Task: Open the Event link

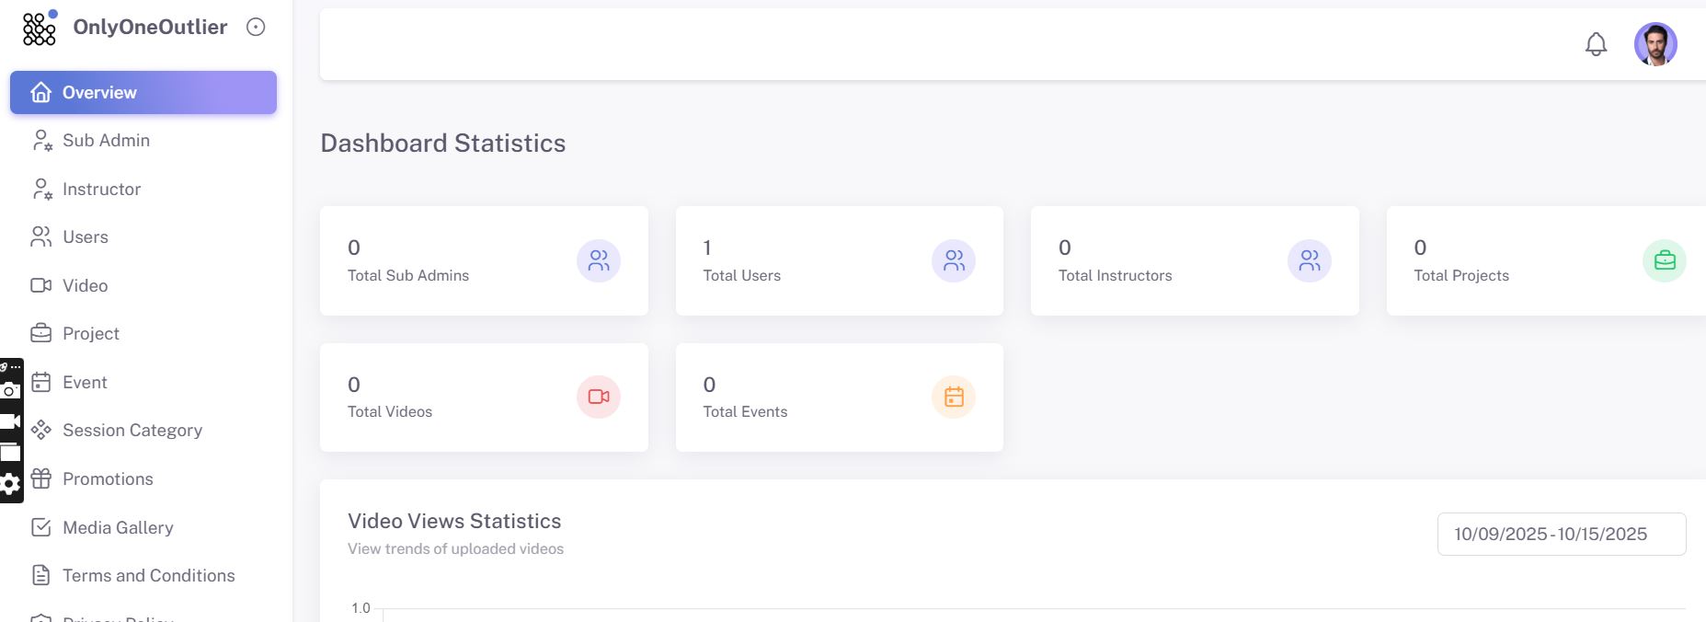Action: 85,383
